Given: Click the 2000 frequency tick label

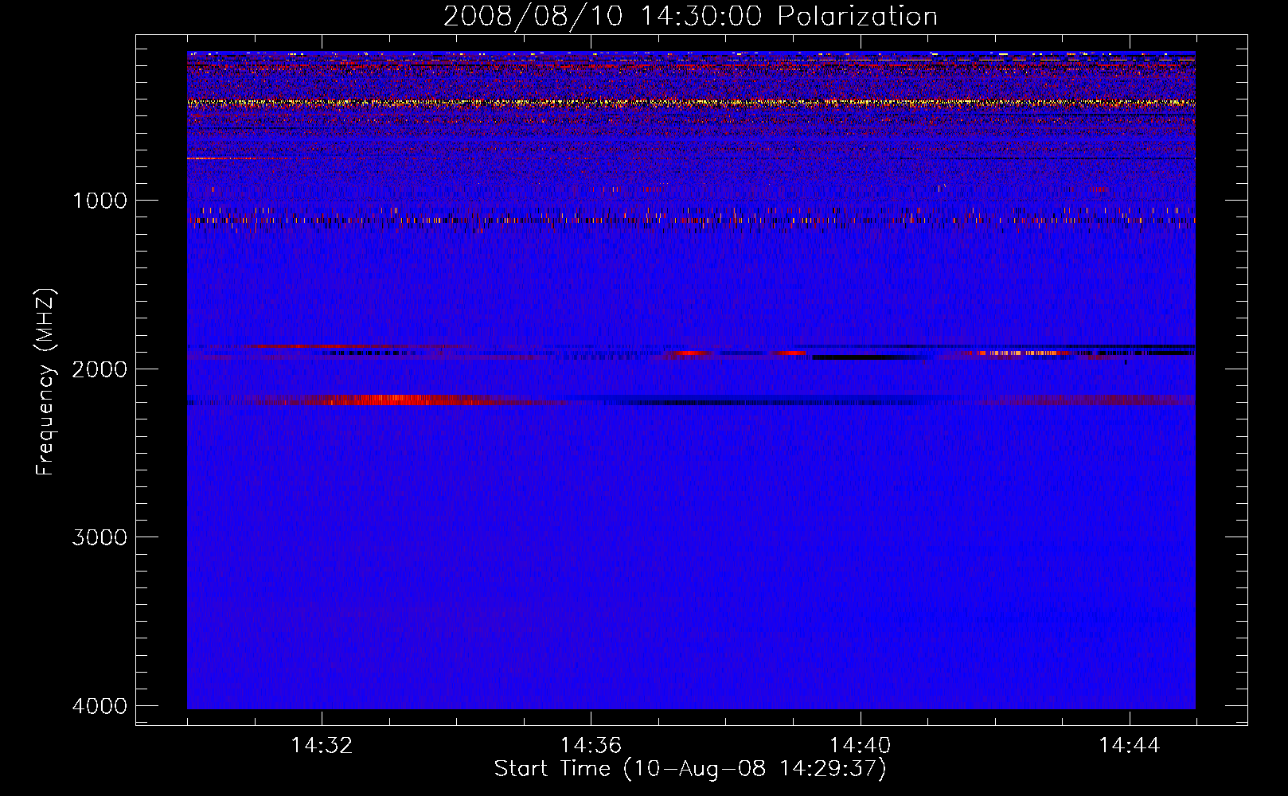Looking at the screenshot, I should [100, 369].
